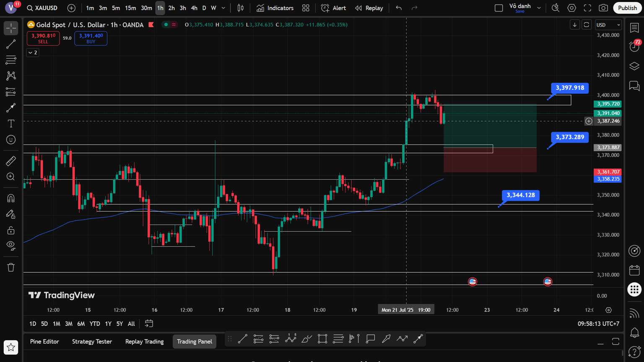Create a new Alert

click(x=334, y=8)
